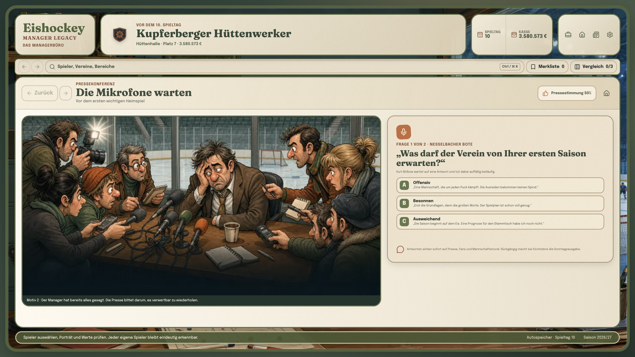Click the Kupferberger Hüttenwerker team name
The height and width of the screenshot is (357, 635).
[214, 33]
